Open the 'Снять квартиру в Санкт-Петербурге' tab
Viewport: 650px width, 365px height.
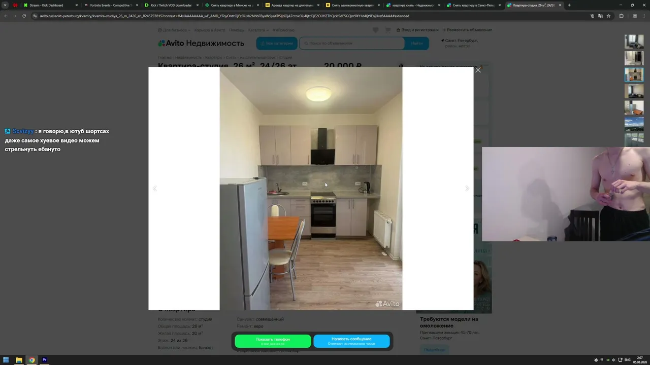473,5
